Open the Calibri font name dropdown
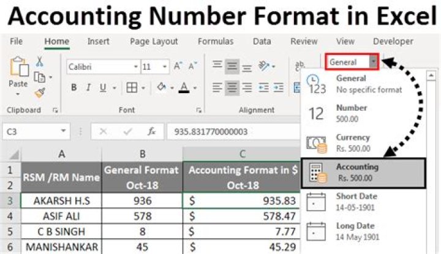441x254 pixels. pos(135,66)
